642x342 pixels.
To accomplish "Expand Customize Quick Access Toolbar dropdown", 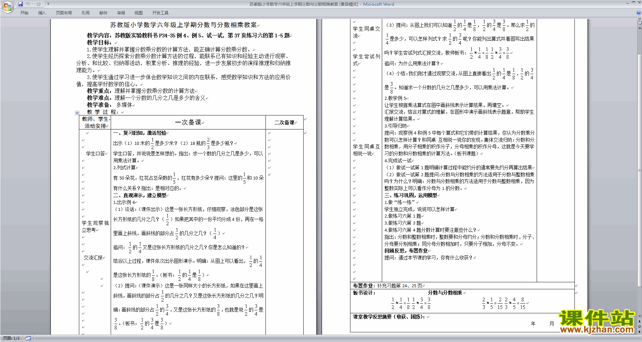I will click(x=48, y=4).
